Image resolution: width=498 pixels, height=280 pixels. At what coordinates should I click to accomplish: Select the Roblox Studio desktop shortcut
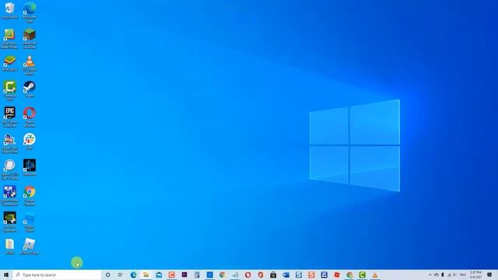pyautogui.click(x=30, y=222)
